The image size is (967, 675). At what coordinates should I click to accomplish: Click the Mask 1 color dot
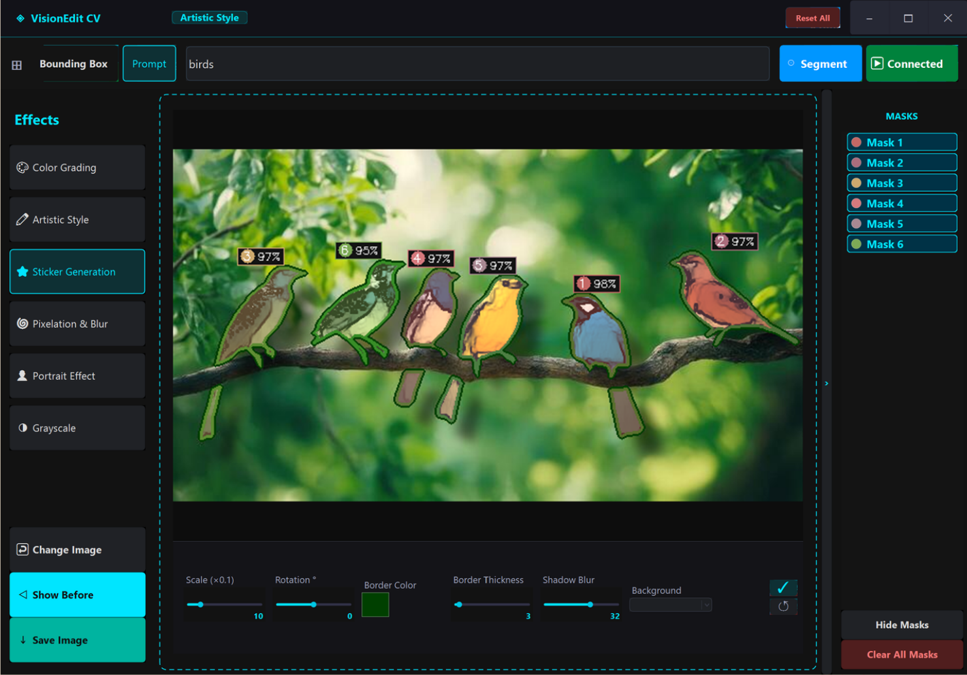pyautogui.click(x=856, y=142)
